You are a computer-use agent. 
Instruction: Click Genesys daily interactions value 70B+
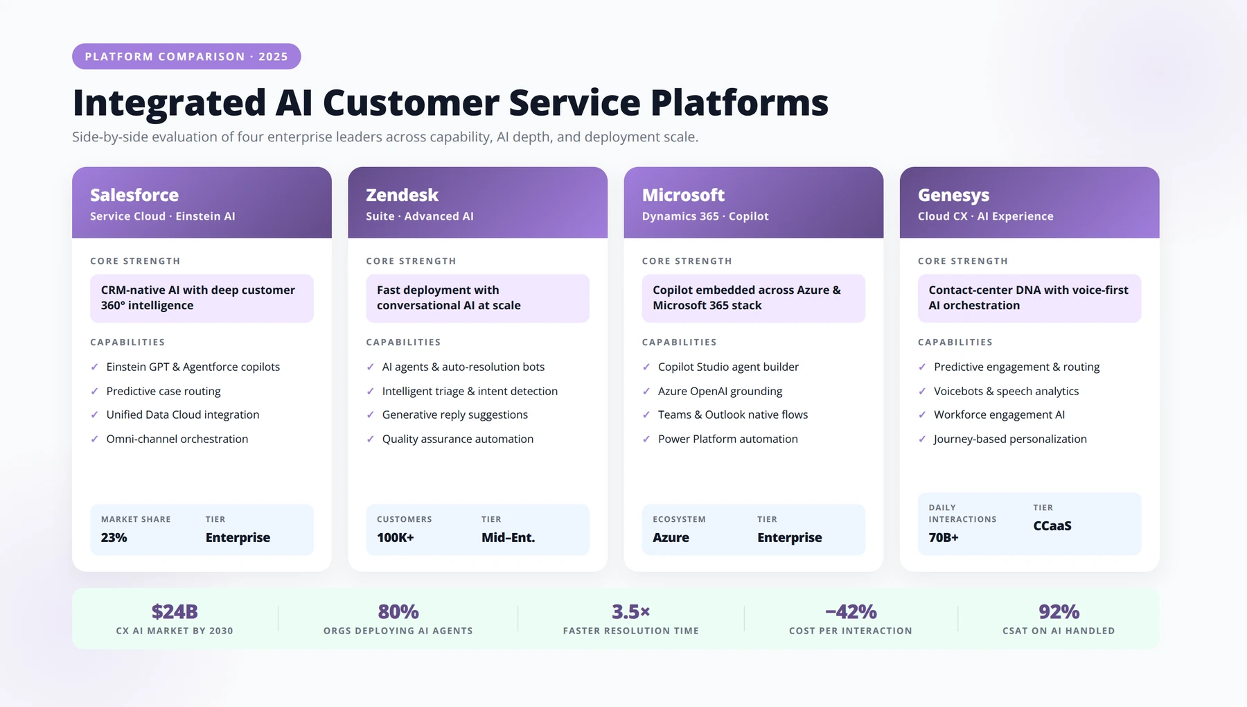944,537
